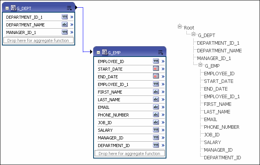Click number type icon for EMPLOYEE_ID_1
The image size is (260, 165).
tap(156, 84)
